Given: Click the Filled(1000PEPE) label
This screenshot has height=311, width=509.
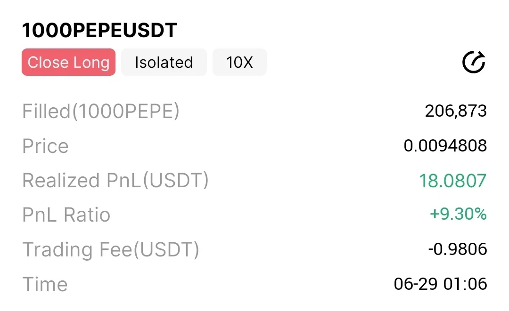Looking at the screenshot, I should [x=101, y=112].
